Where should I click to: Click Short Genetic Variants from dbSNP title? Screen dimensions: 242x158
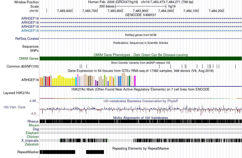(141, 63)
